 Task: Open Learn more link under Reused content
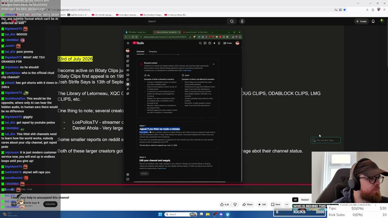[187, 71]
